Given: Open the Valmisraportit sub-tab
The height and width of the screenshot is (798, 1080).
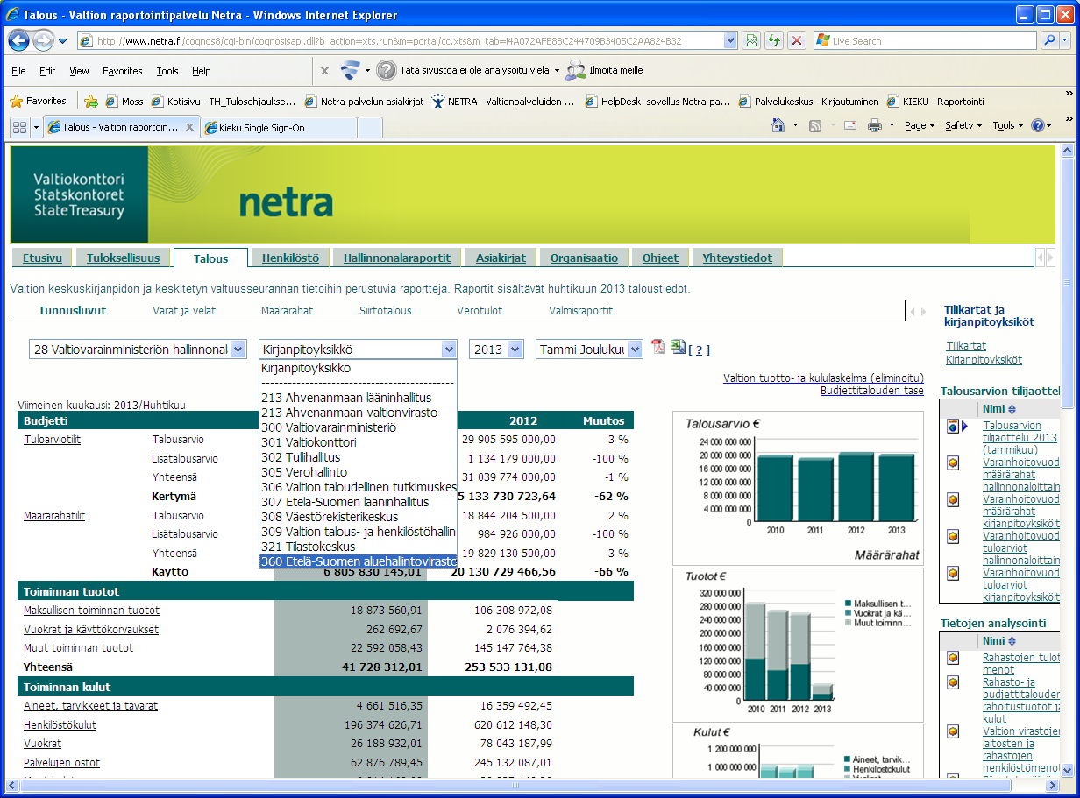Looking at the screenshot, I should pos(581,310).
